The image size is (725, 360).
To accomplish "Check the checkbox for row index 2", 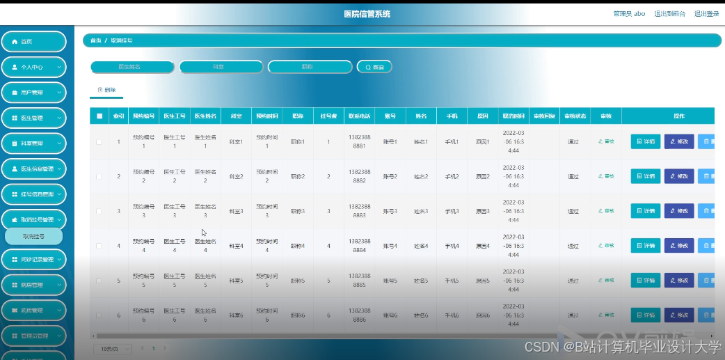I will point(99,176).
